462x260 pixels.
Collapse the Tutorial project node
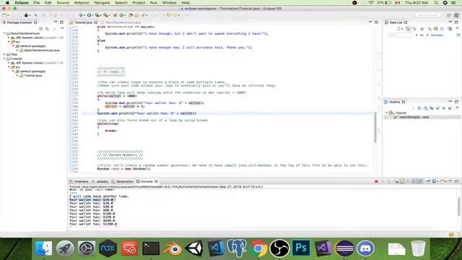point(4,58)
